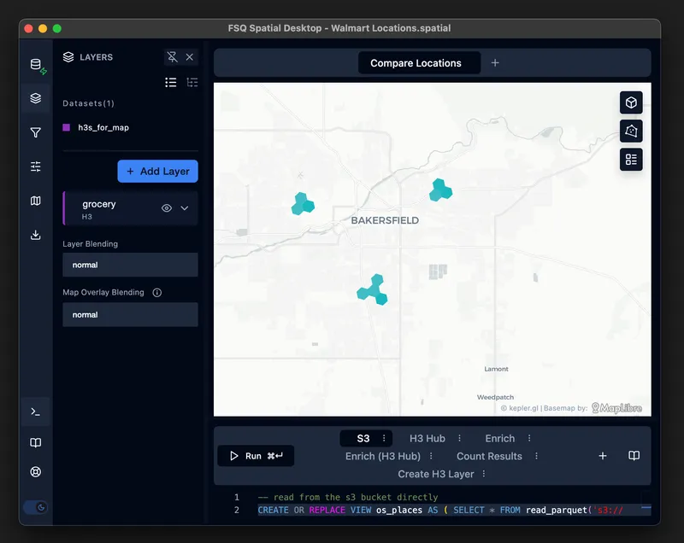Click the Lamont map label
The width and height of the screenshot is (684, 543).
pos(496,369)
